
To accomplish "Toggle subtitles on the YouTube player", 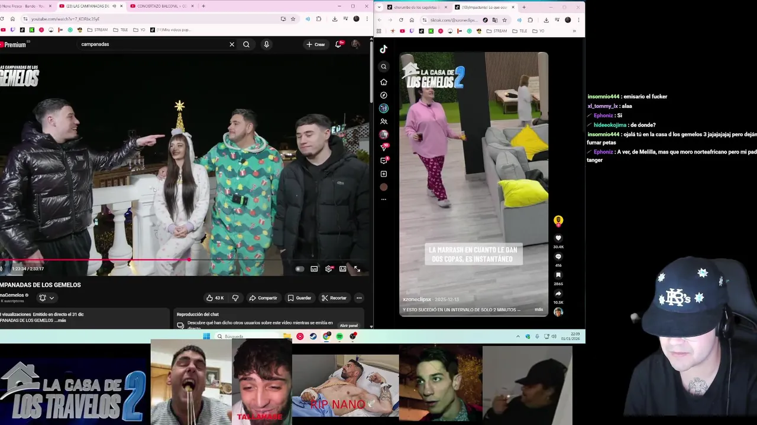I will point(314,269).
